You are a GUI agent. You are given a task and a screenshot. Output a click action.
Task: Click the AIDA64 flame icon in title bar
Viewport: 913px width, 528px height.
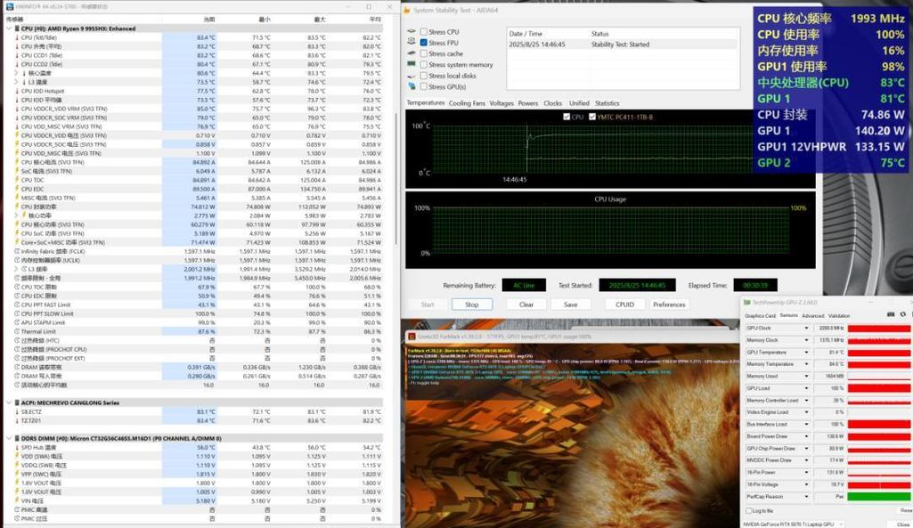[x=407, y=11]
